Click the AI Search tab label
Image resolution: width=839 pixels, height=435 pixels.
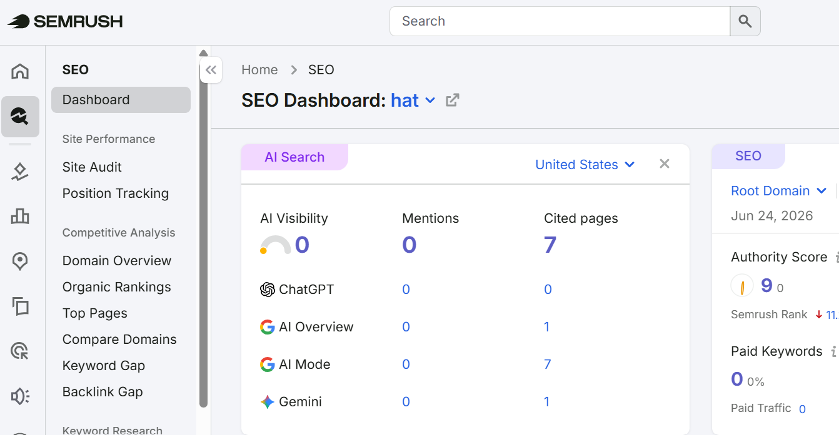[x=294, y=157]
